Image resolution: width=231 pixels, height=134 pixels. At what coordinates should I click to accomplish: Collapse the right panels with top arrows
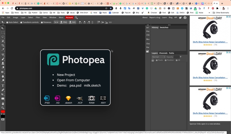(169, 25)
